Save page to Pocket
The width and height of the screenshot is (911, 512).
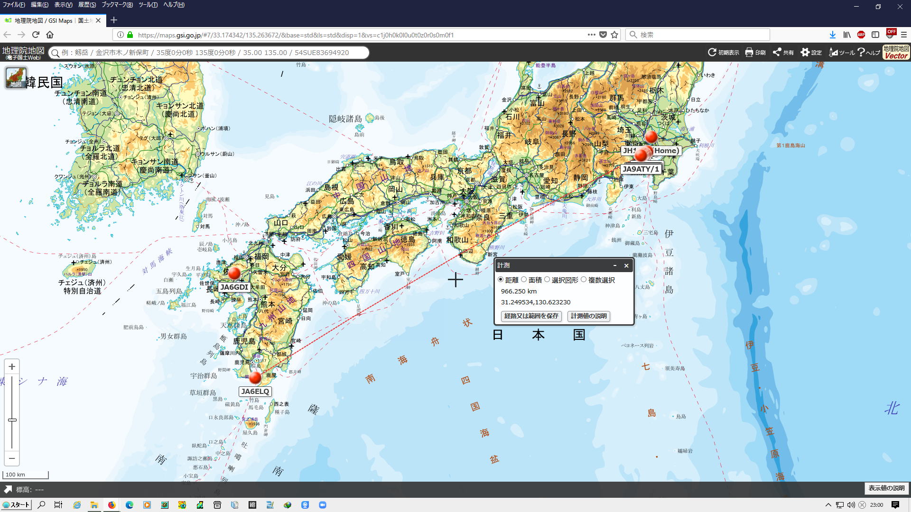[603, 35]
